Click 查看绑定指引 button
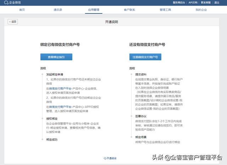Viewport: 227px width, 165px height. (x=56, y=57)
